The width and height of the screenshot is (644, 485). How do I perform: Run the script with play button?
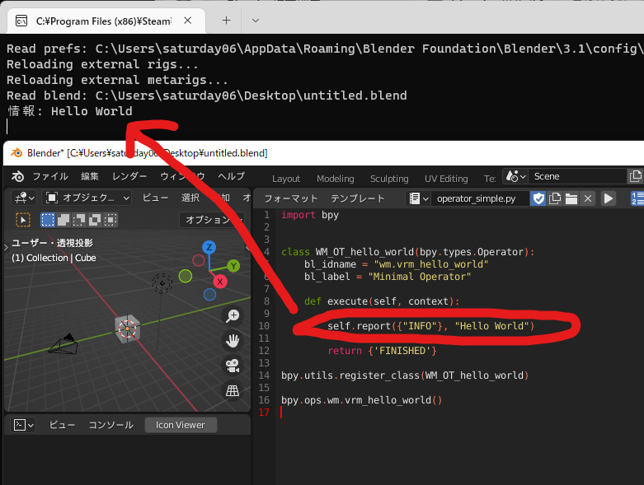[x=609, y=198]
